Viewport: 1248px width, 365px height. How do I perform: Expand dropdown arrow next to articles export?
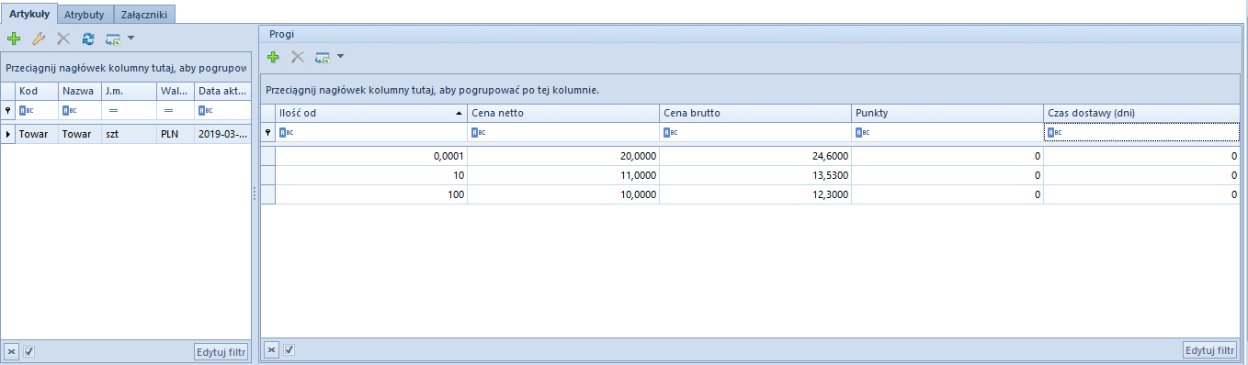click(x=130, y=39)
